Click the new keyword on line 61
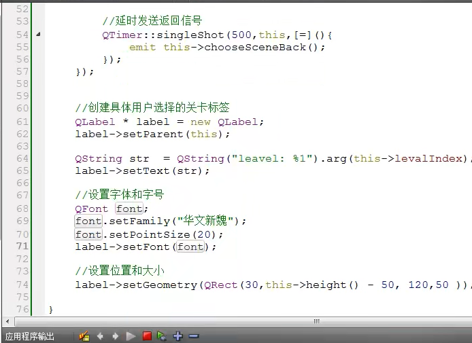The height and width of the screenshot is (343, 472). [x=201, y=122]
